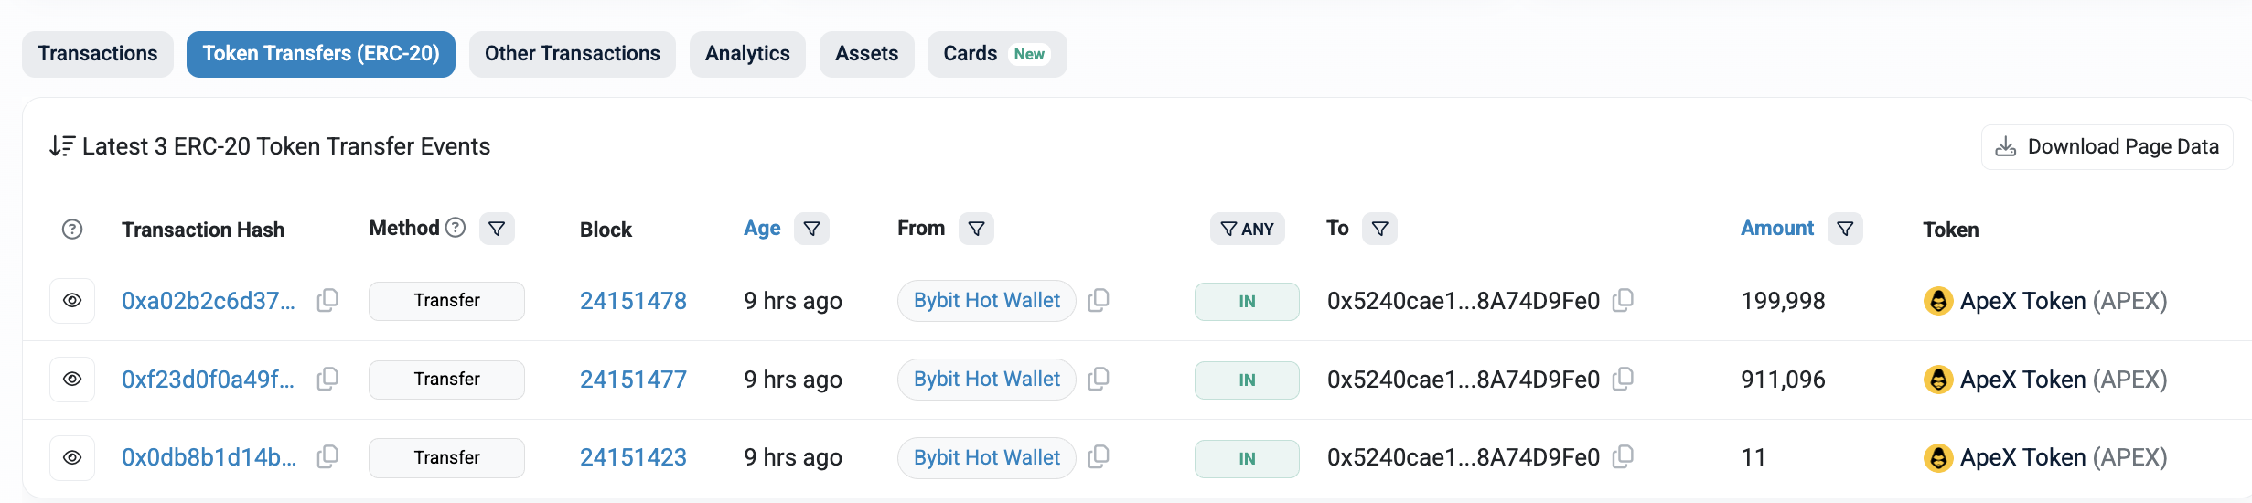2252x503 pixels.
Task: Toggle eye preview for transaction 0x0db8b1d14b
Action: click(x=72, y=457)
